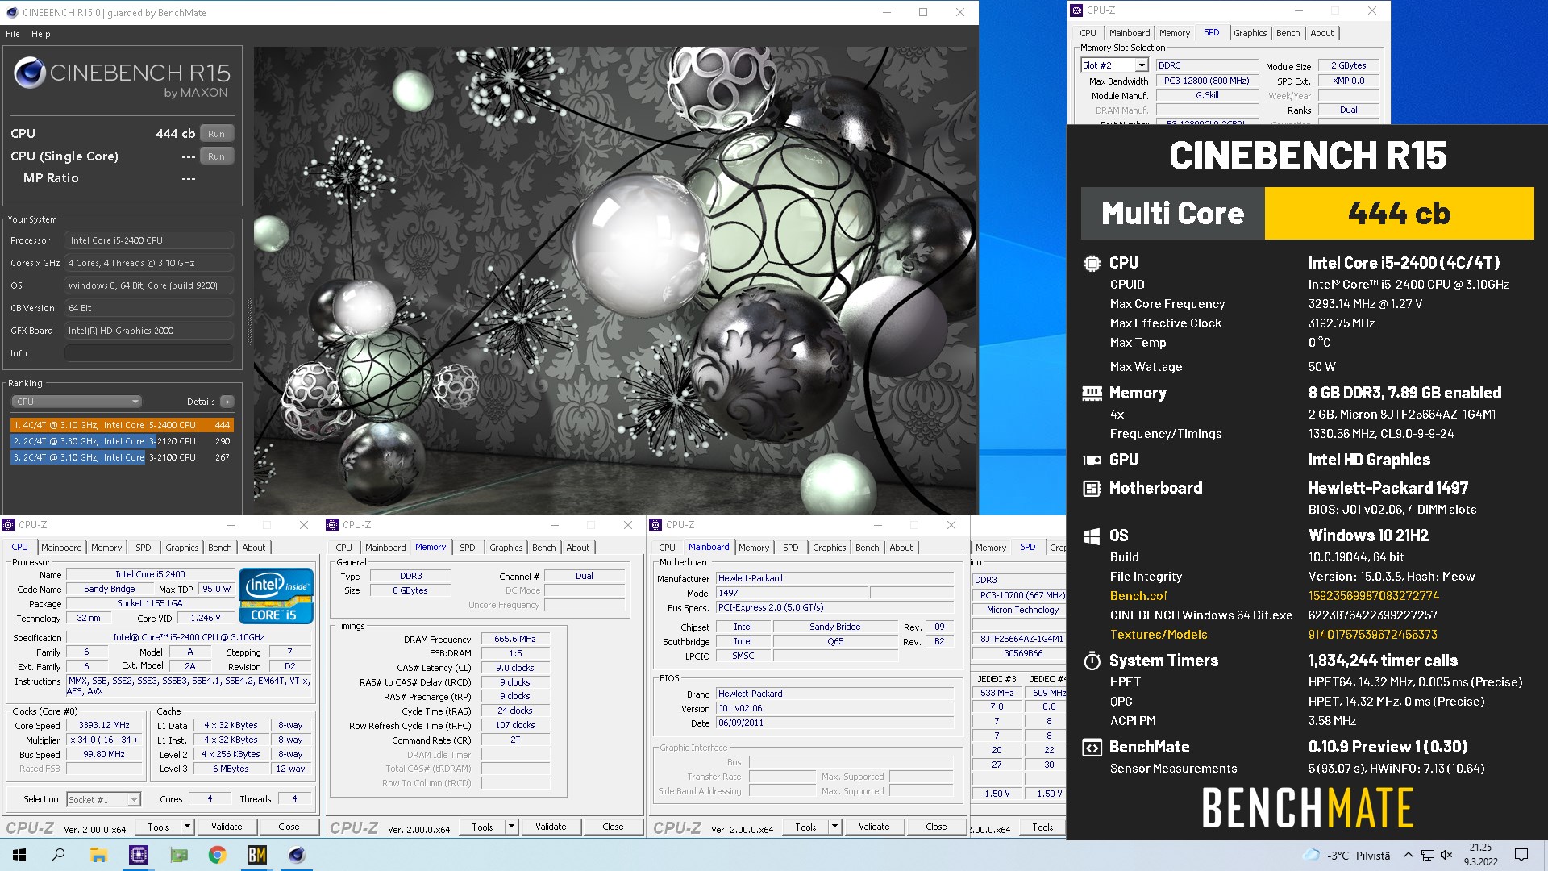1548x871 pixels.
Task: Open Memory tab in top CPU-Z window
Action: [1174, 33]
